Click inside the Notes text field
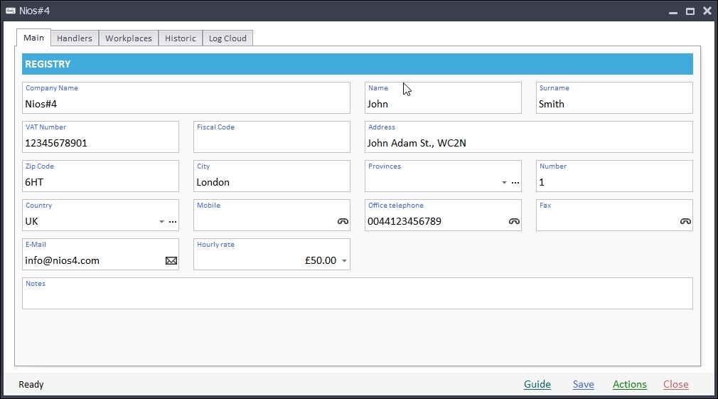 click(x=357, y=297)
